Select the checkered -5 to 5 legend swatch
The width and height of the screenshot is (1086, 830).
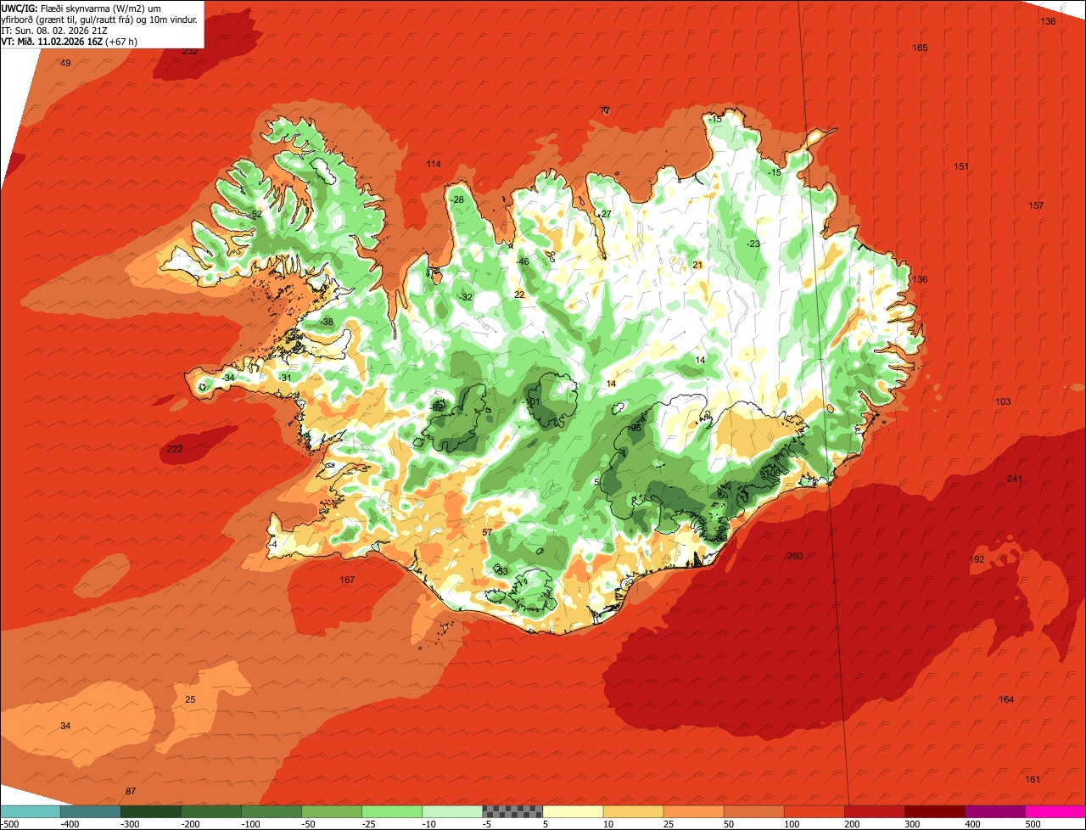coord(512,811)
